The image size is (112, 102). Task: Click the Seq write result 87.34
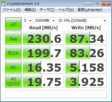86,38
